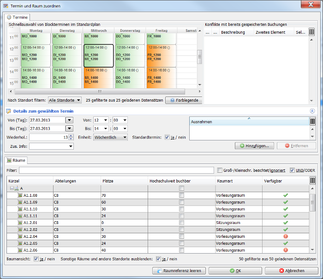Click the Abbrechen button
Image resolution: width=323 pixels, height=279 pixels.
[x=292, y=271]
